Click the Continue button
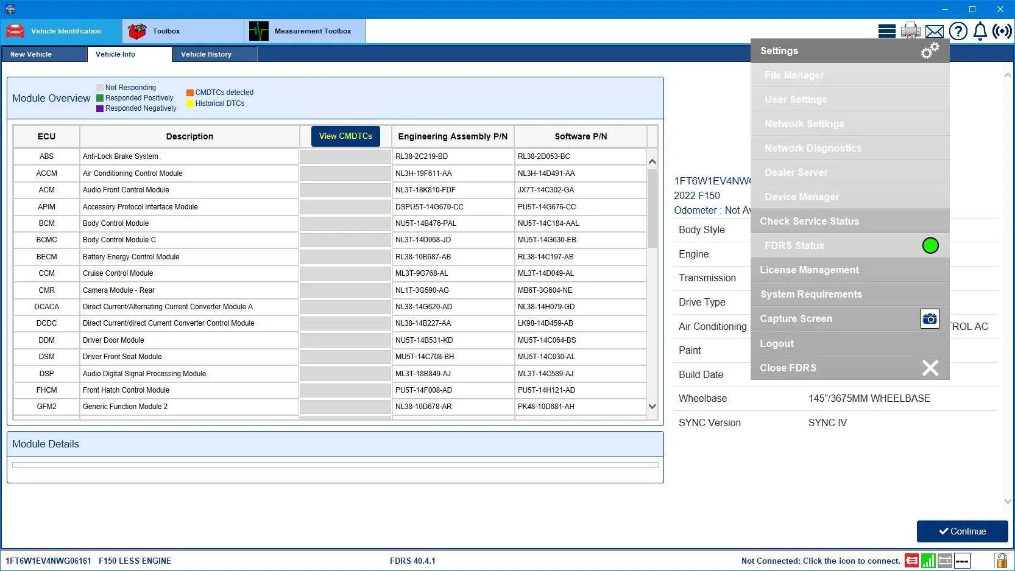Image resolution: width=1015 pixels, height=571 pixels. click(962, 531)
